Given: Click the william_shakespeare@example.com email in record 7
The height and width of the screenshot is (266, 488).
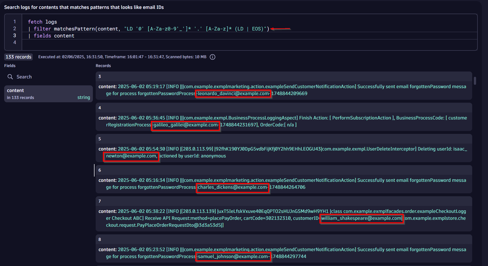Looking at the screenshot, I should (361, 218).
